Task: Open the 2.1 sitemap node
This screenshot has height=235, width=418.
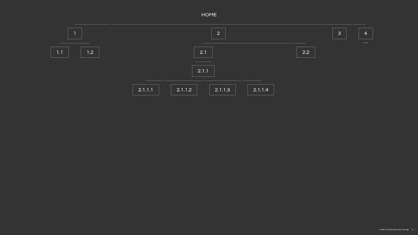Action: [x=203, y=52]
